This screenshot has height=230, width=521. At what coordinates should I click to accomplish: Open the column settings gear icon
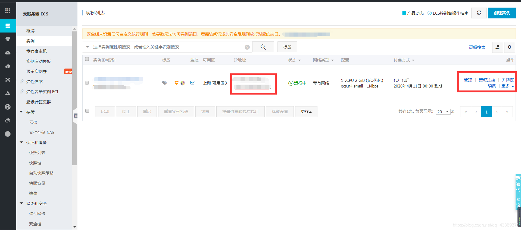(510, 47)
